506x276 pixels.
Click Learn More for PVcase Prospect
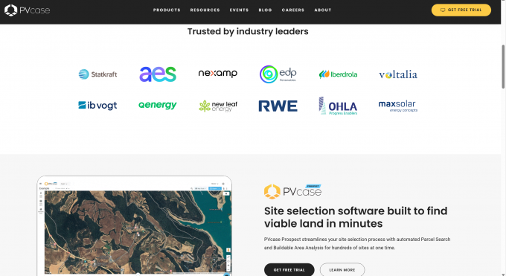[342, 270]
